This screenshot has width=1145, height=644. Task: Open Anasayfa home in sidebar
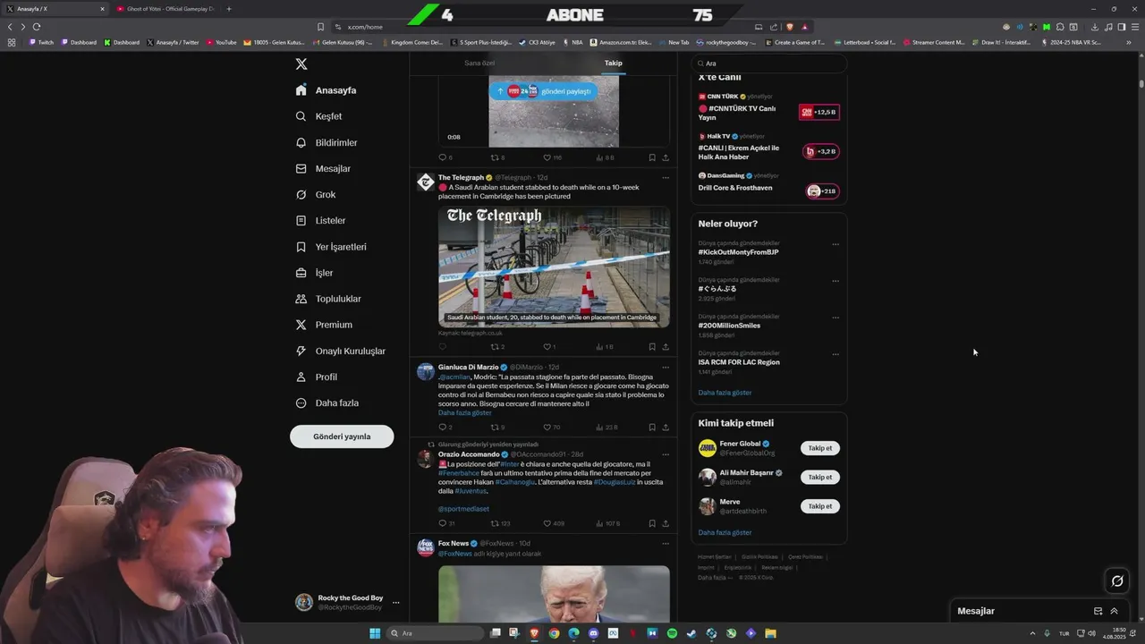click(327, 90)
